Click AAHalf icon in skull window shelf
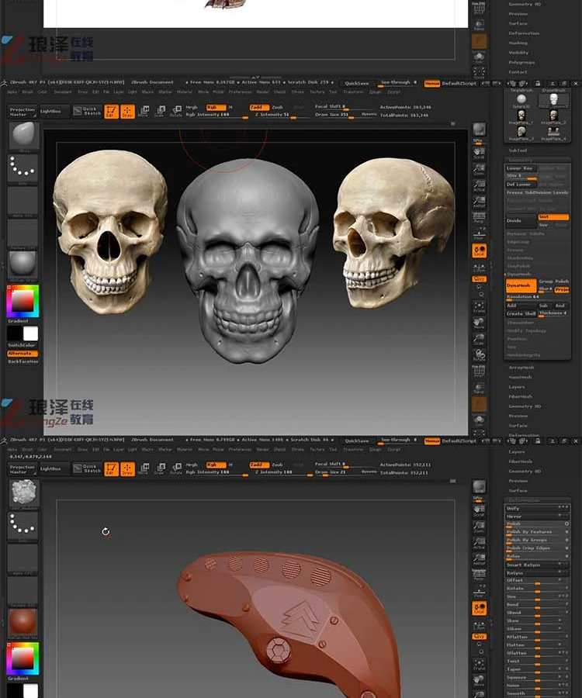582x698 pixels. tap(479, 202)
